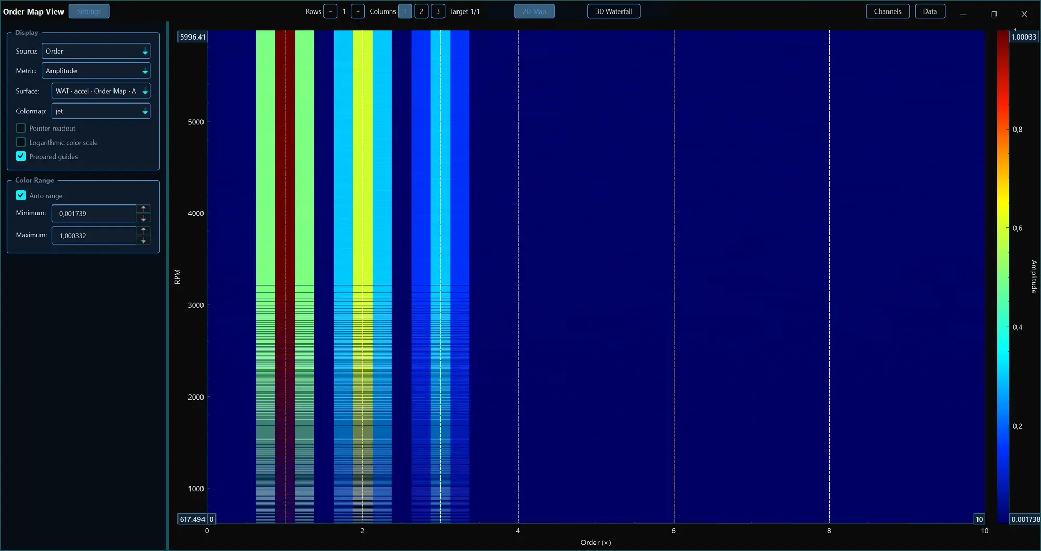The image size is (1041, 551).
Task: Decrement the Maximum value with down arrow
Action: point(144,240)
